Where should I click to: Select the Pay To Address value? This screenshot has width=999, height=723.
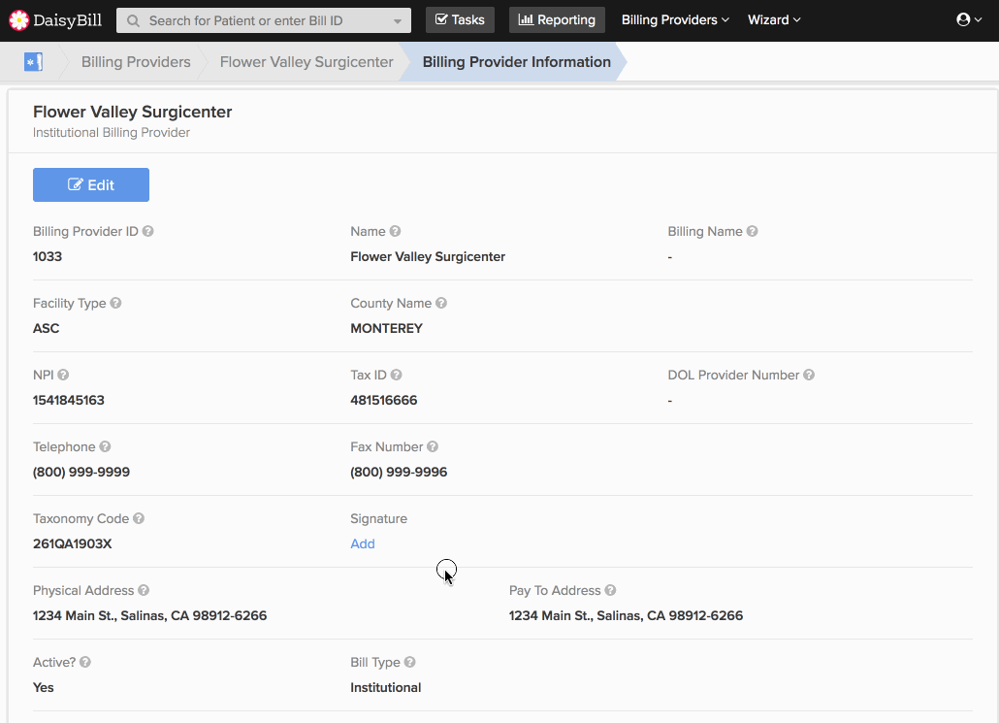[626, 616]
